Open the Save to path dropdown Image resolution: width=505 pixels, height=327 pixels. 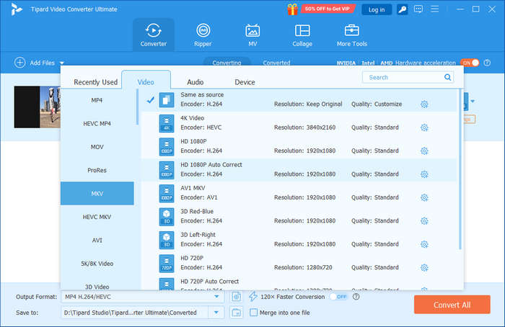tap(216, 312)
